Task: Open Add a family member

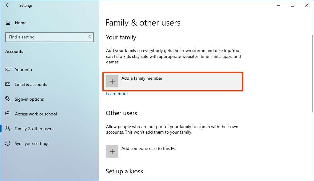Action: point(142,78)
